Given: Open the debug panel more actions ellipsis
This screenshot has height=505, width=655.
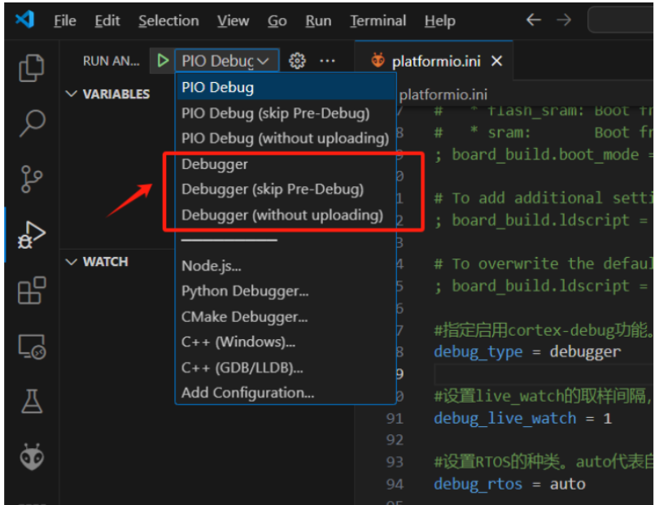Looking at the screenshot, I should point(327,61).
